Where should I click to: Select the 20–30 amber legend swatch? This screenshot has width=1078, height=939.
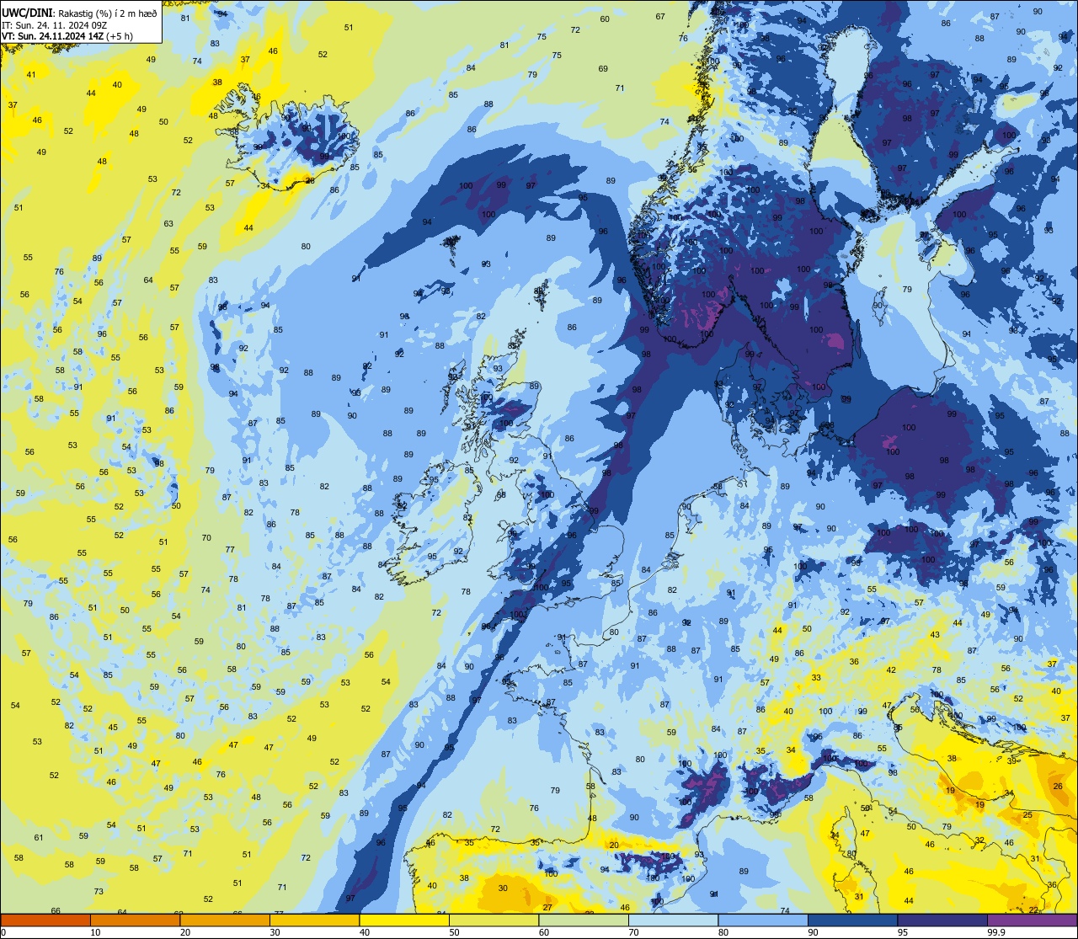click(225, 920)
